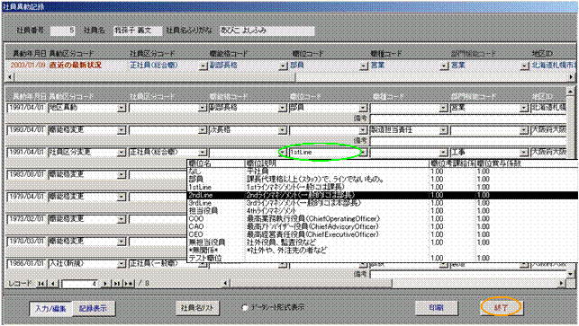Go to next record in navigator
Image resolution: width=579 pixels, height=326 pixels.
click(x=105, y=283)
